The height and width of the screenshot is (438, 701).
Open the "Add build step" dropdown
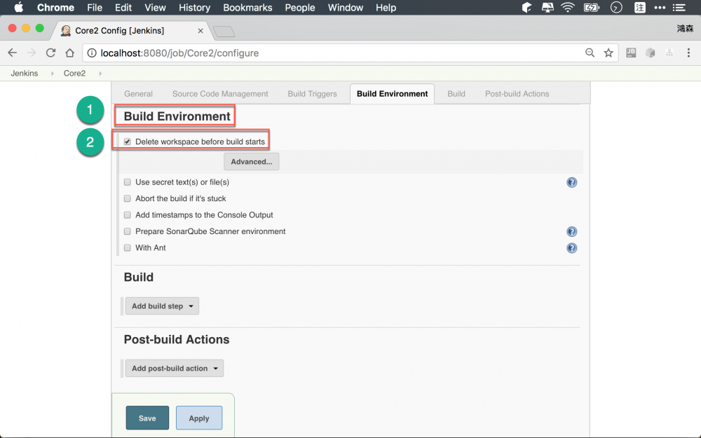click(x=162, y=306)
